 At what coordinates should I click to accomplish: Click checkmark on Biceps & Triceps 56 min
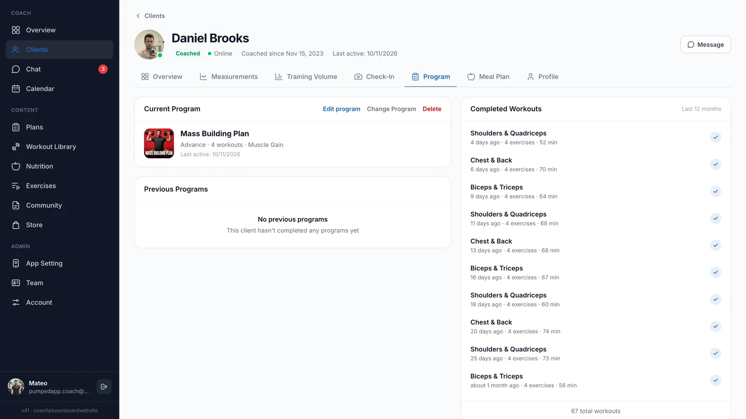(x=716, y=380)
